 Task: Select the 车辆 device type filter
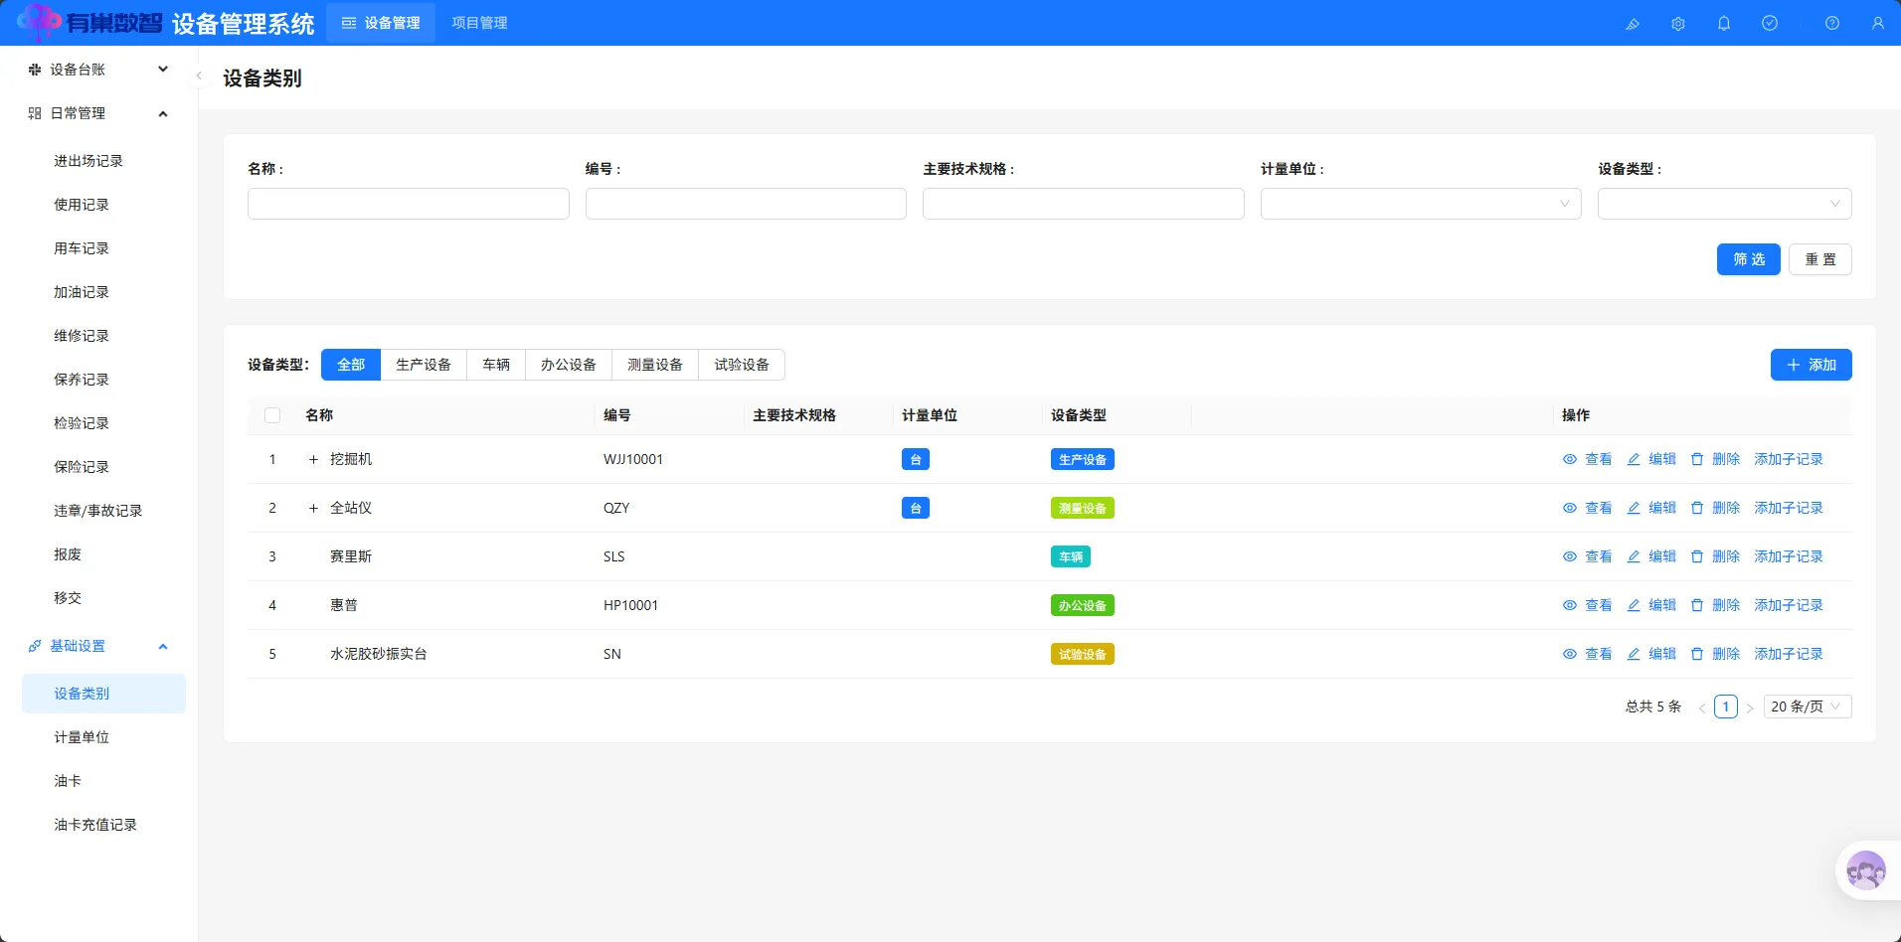point(496,365)
